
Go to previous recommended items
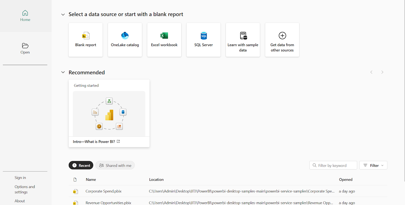371,72
